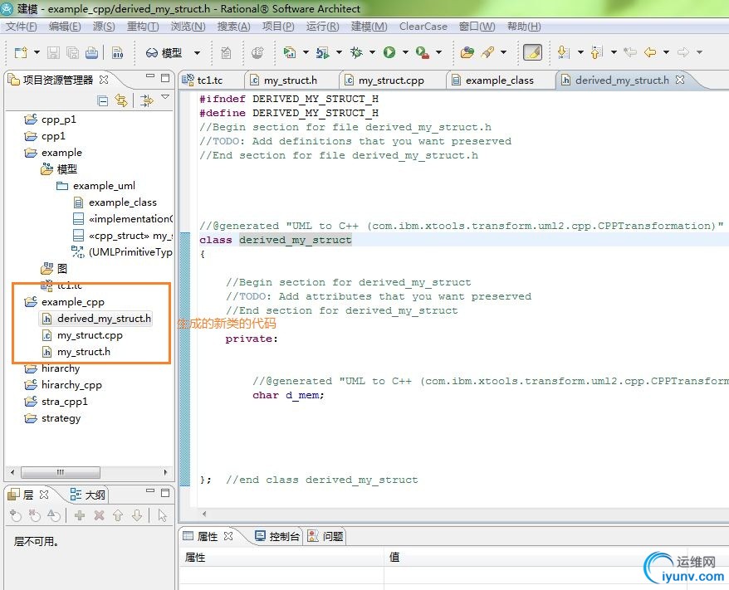
Task: Select derived_my_struct.h in project tree
Action: click(104, 319)
